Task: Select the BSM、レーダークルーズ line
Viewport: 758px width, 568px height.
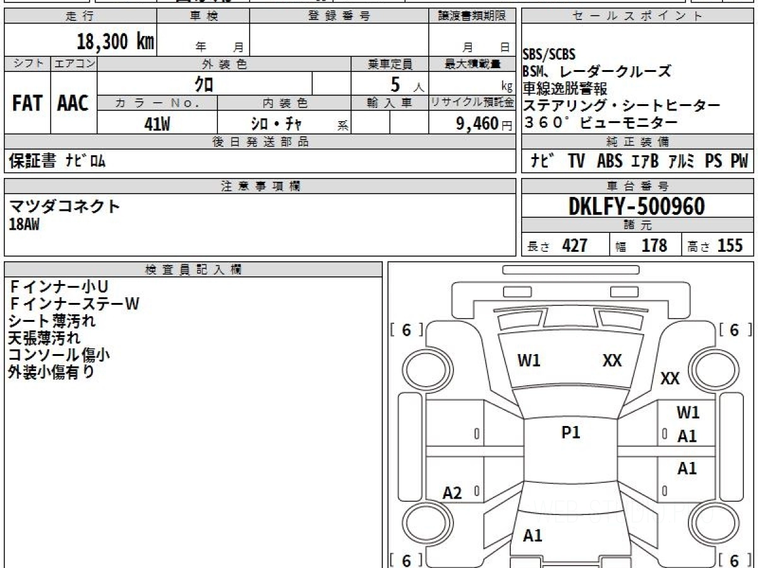Action: click(x=597, y=71)
